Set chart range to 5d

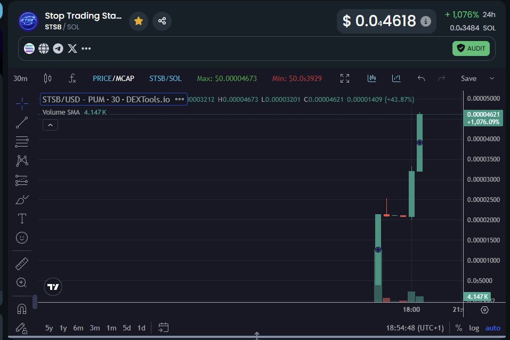coord(127,328)
